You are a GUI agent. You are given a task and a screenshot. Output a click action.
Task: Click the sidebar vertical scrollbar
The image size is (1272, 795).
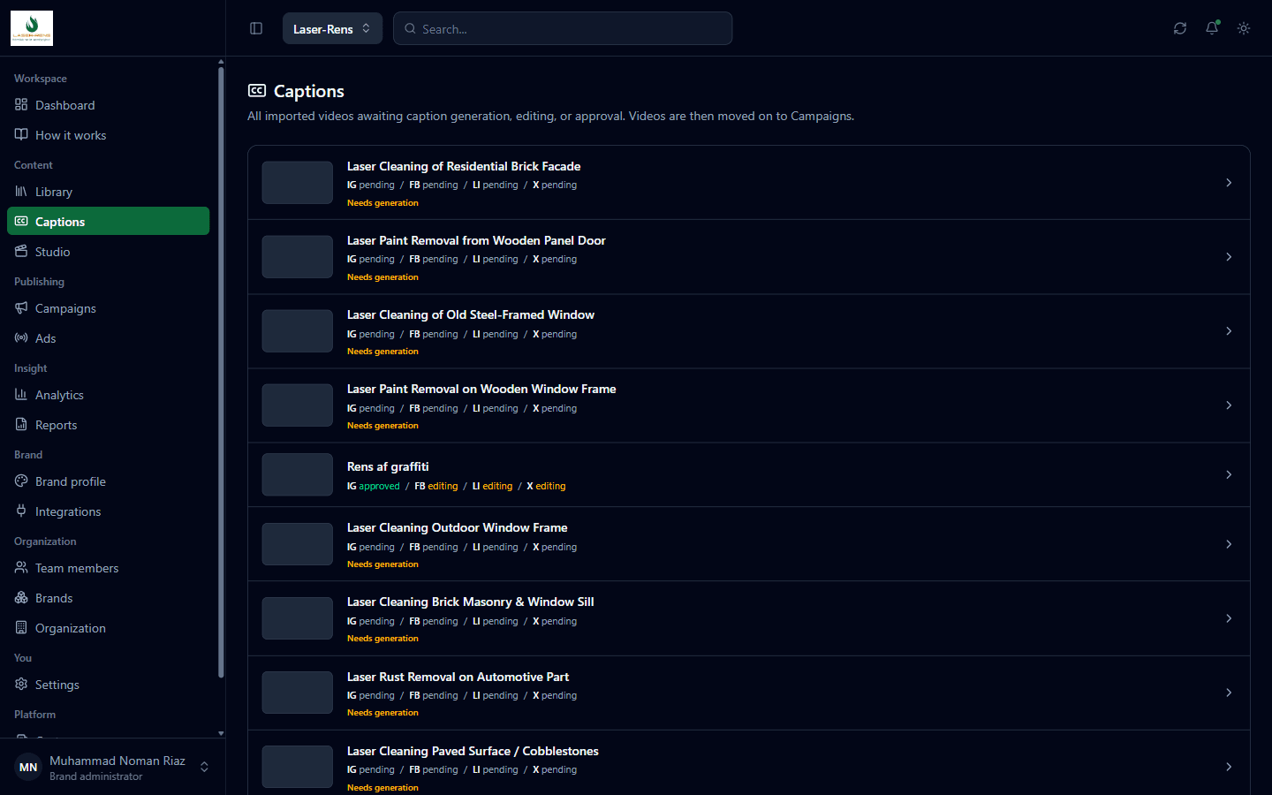(x=221, y=371)
